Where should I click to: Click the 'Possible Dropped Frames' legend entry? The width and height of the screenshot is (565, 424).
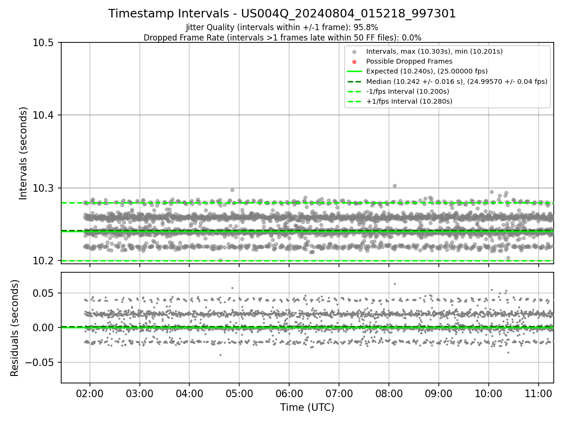point(409,61)
